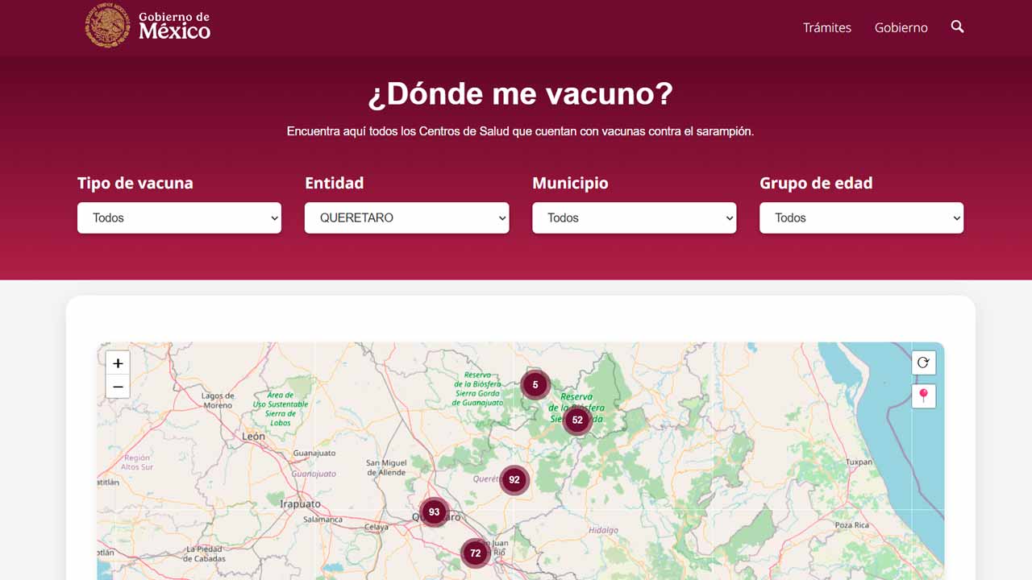Open the Grupo de edad dropdown

861,217
